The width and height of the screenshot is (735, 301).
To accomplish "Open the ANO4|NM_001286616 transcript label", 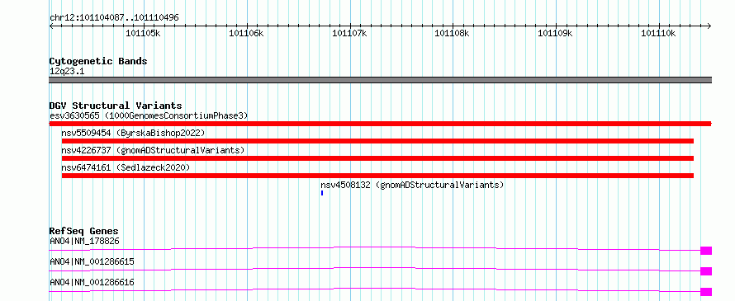I will click(x=92, y=282).
